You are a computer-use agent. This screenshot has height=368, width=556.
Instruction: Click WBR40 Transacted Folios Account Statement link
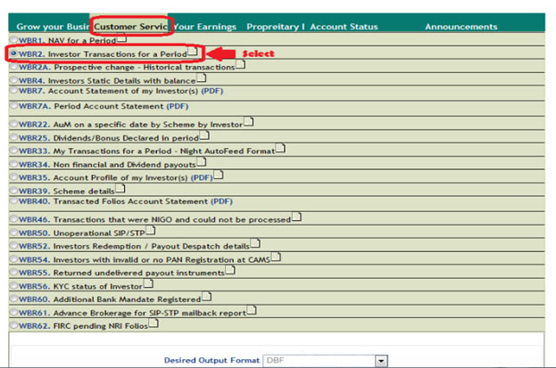[x=125, y=201]
